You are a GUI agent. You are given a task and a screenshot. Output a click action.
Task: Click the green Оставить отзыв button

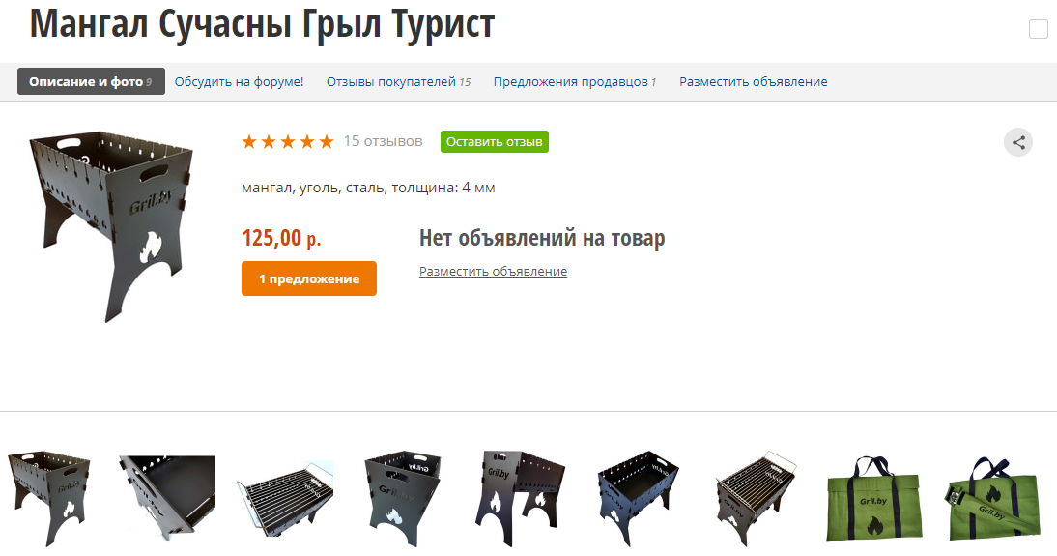tap(494, 142)
